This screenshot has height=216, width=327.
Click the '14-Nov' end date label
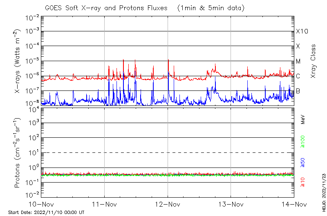pyautogui.click(x=293, y=203)
